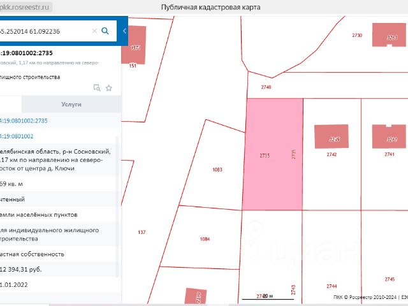Select parcel 2748 label
408x306 pixels.
[266, 87]
